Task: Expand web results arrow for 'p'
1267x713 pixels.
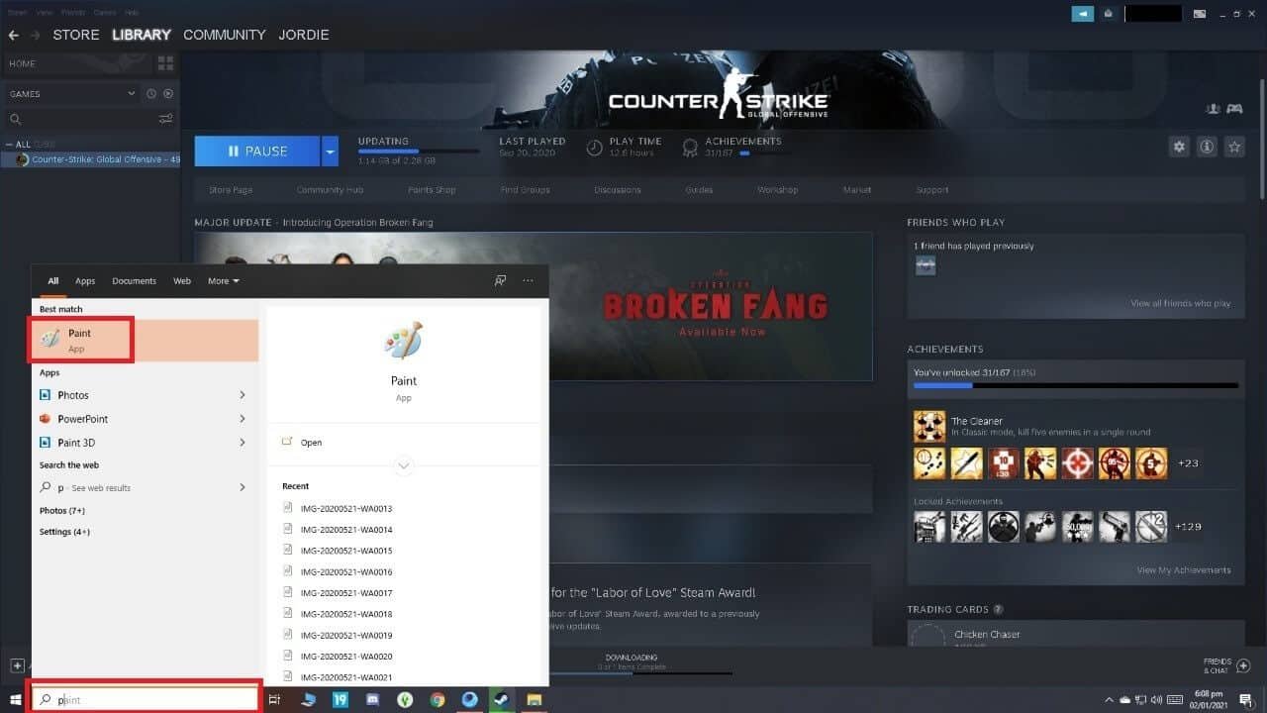Action: click(243, 487)
